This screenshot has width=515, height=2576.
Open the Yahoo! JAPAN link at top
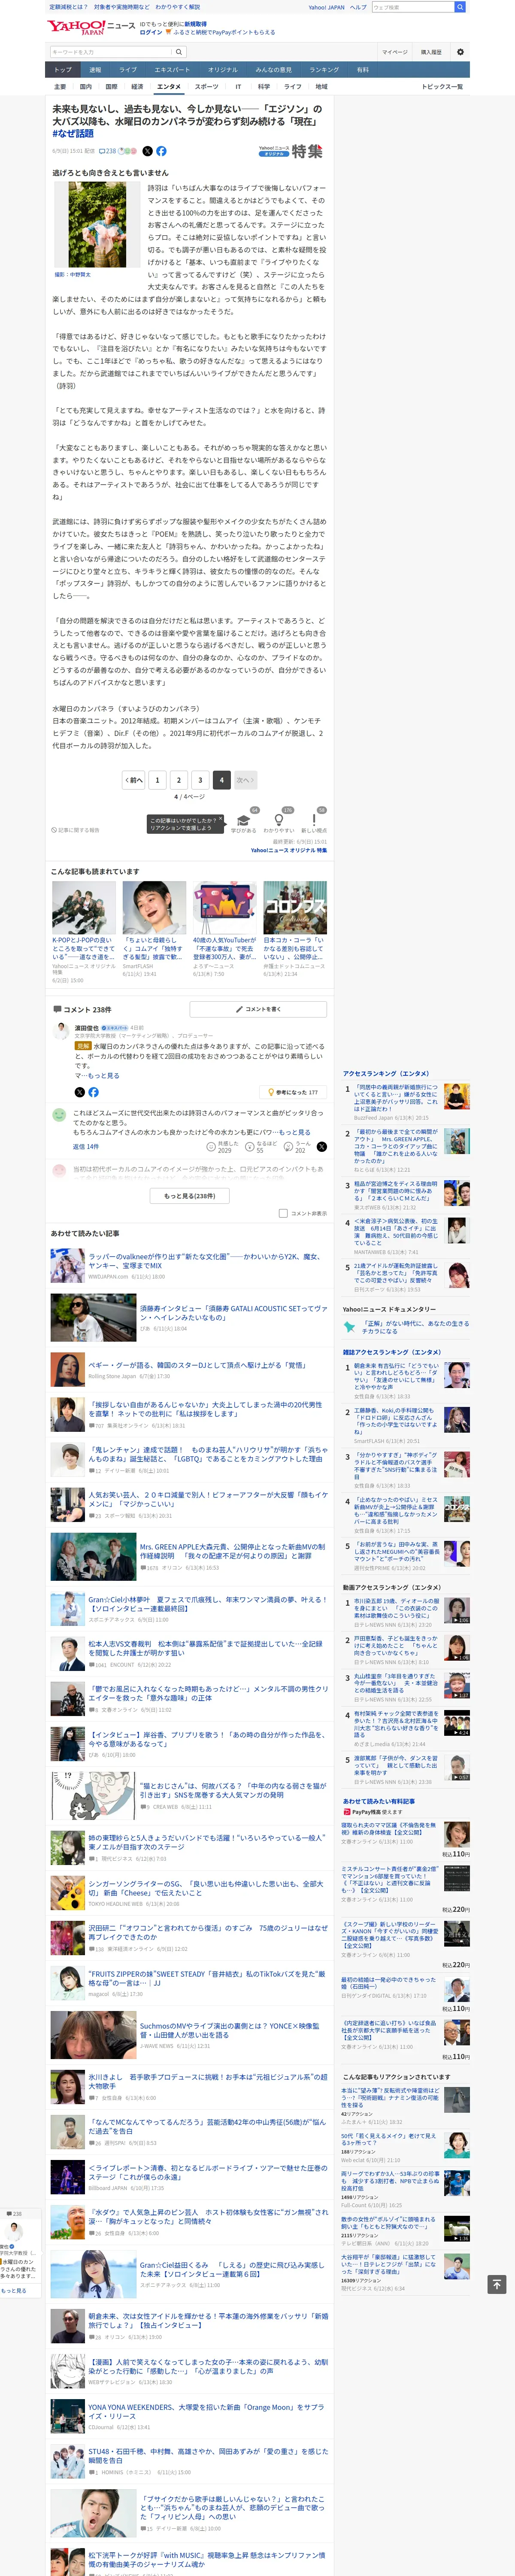pyautogui.click(x=326, y=7)
